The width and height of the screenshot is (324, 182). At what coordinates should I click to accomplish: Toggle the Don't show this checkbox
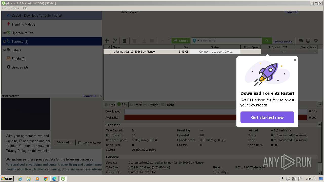pyautogui.click(x=80, y=143)
